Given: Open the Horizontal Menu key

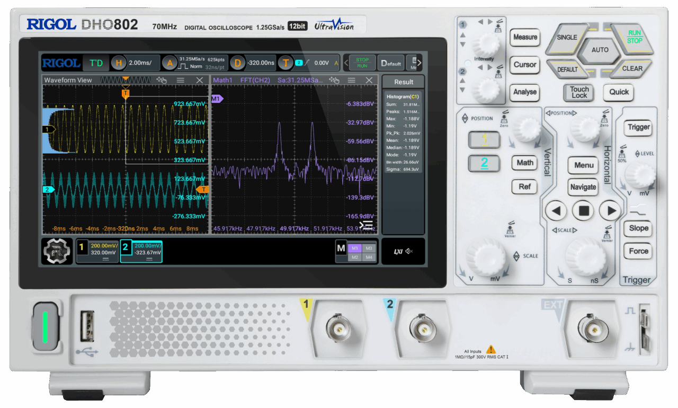Looking at the screenshot, I should coord(584,165).
